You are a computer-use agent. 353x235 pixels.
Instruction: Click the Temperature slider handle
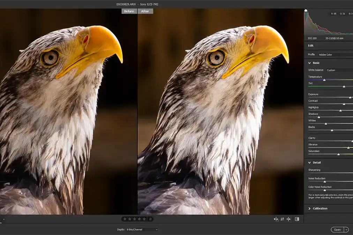324,80
